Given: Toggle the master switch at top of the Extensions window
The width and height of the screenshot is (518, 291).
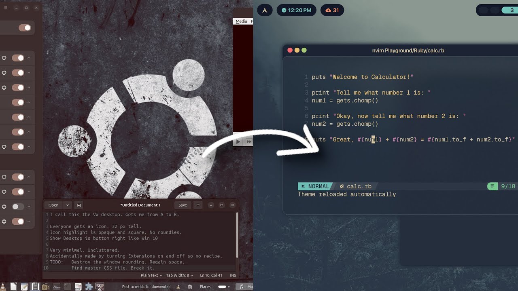Looking at the screenshot, I should (x=25, y=27).
